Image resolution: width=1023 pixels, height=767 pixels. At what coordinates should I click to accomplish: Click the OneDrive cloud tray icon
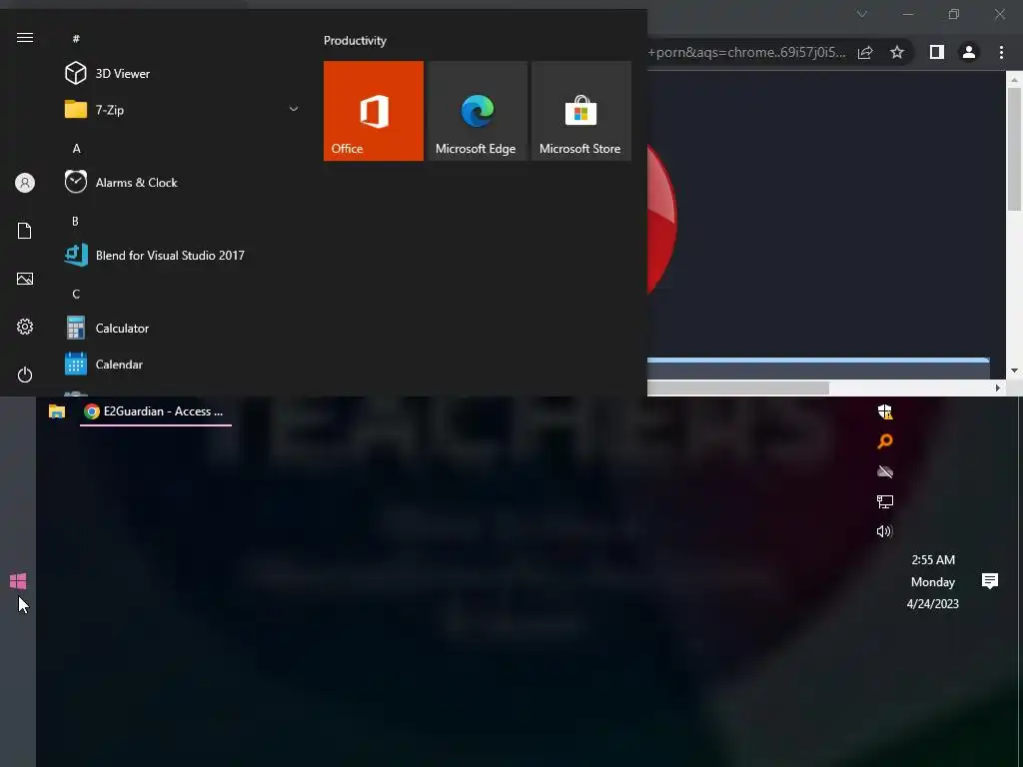point(885,471)
